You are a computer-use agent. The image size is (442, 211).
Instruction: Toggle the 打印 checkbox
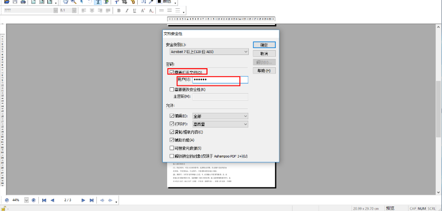tap(172, 124)
